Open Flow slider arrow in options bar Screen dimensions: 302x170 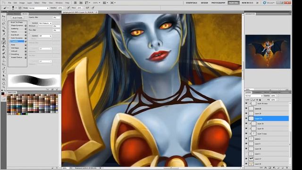pyautogui.click(x=83, y=8)
